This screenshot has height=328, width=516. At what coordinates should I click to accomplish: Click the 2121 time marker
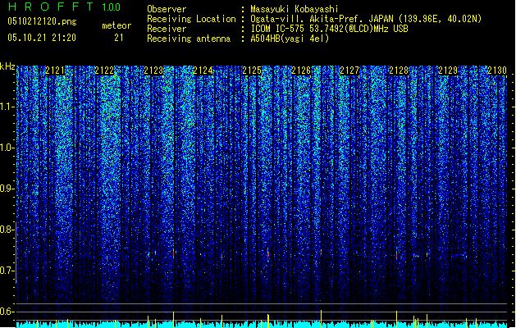coord(55,71)
